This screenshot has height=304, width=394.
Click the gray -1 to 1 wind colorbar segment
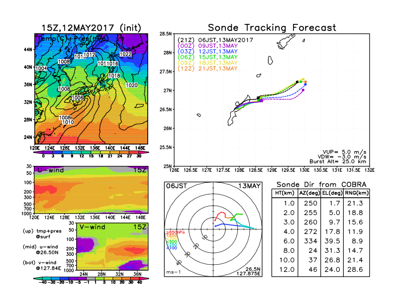pos(91,278)
